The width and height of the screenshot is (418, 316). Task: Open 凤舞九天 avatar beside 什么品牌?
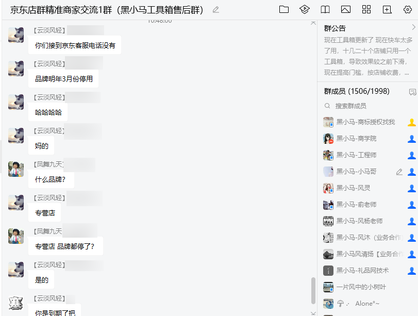click(16, 169)
